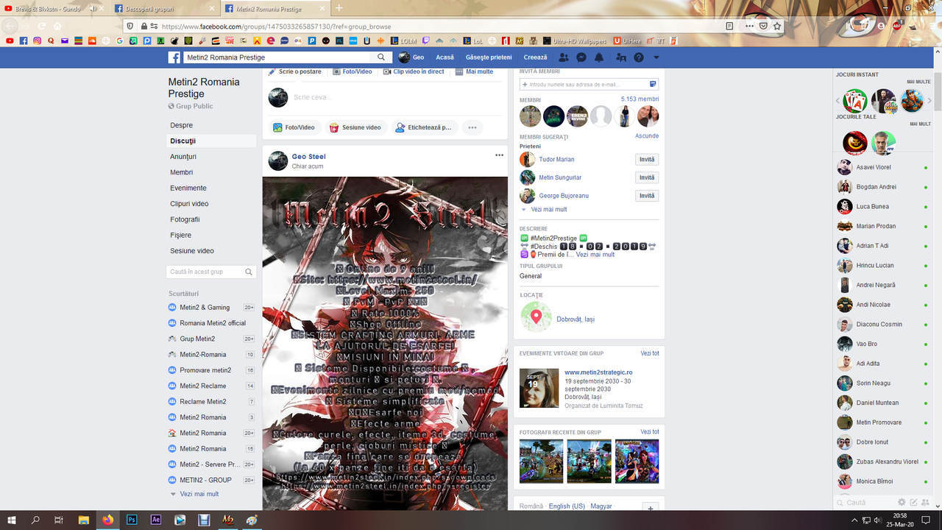This screenshot has height=530, width=942.
Task: Click Sesiune video button
Action: point(355,127)
